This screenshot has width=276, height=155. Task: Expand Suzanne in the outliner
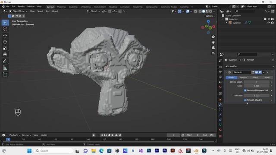coord(226,23)
